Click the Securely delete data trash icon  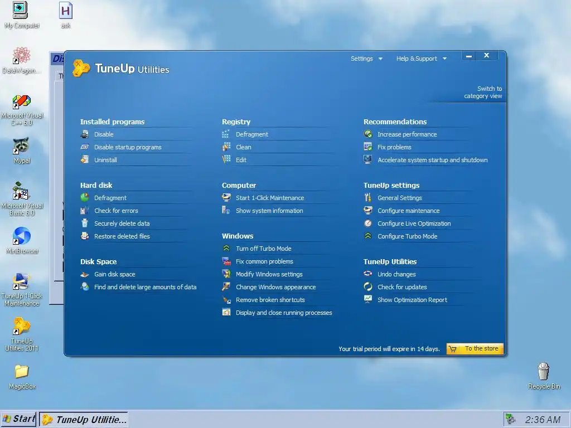point(85,223)
